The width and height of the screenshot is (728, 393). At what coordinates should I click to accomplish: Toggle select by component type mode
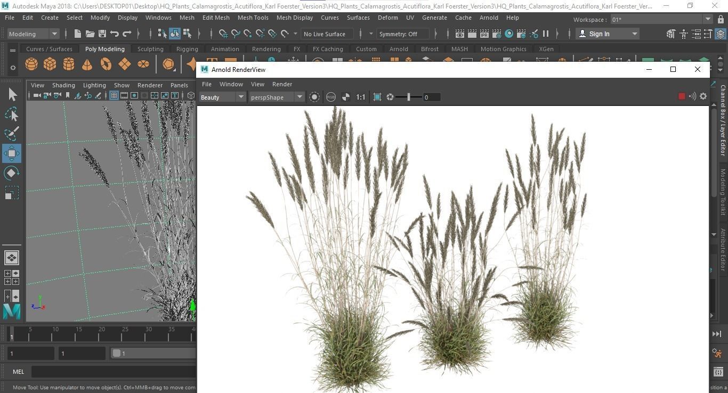pos(187,34)
